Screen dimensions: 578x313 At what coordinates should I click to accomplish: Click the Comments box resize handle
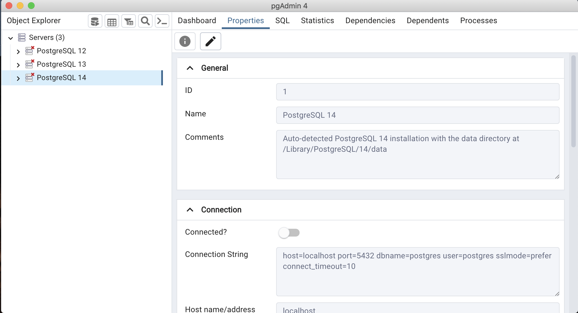[557, 176]
